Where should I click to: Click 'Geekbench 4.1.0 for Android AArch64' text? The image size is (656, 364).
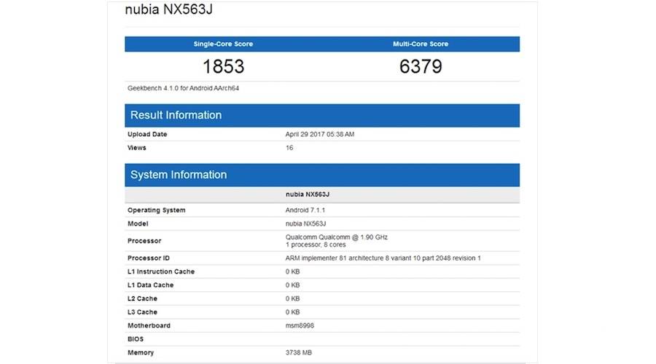(x=183, y=88)
